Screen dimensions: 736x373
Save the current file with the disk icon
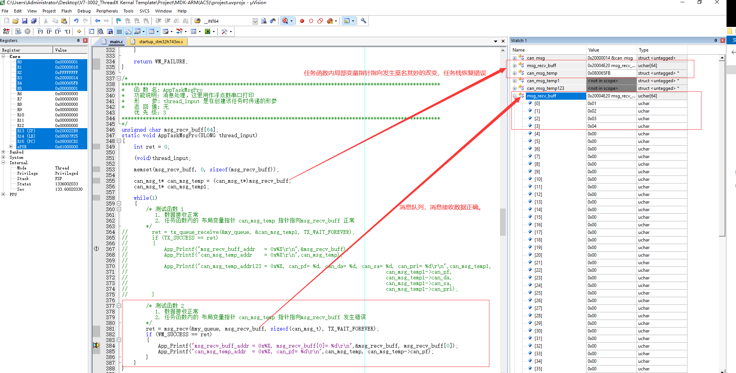coord(25,21)
